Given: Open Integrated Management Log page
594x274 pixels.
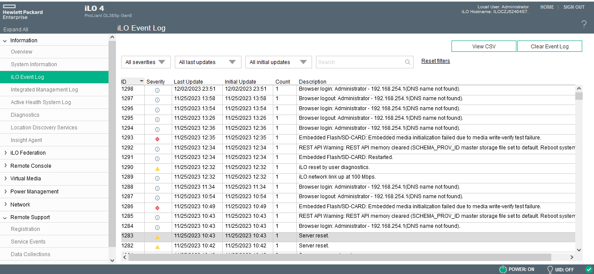Looking at the screenshot, I should coord(44,90).
